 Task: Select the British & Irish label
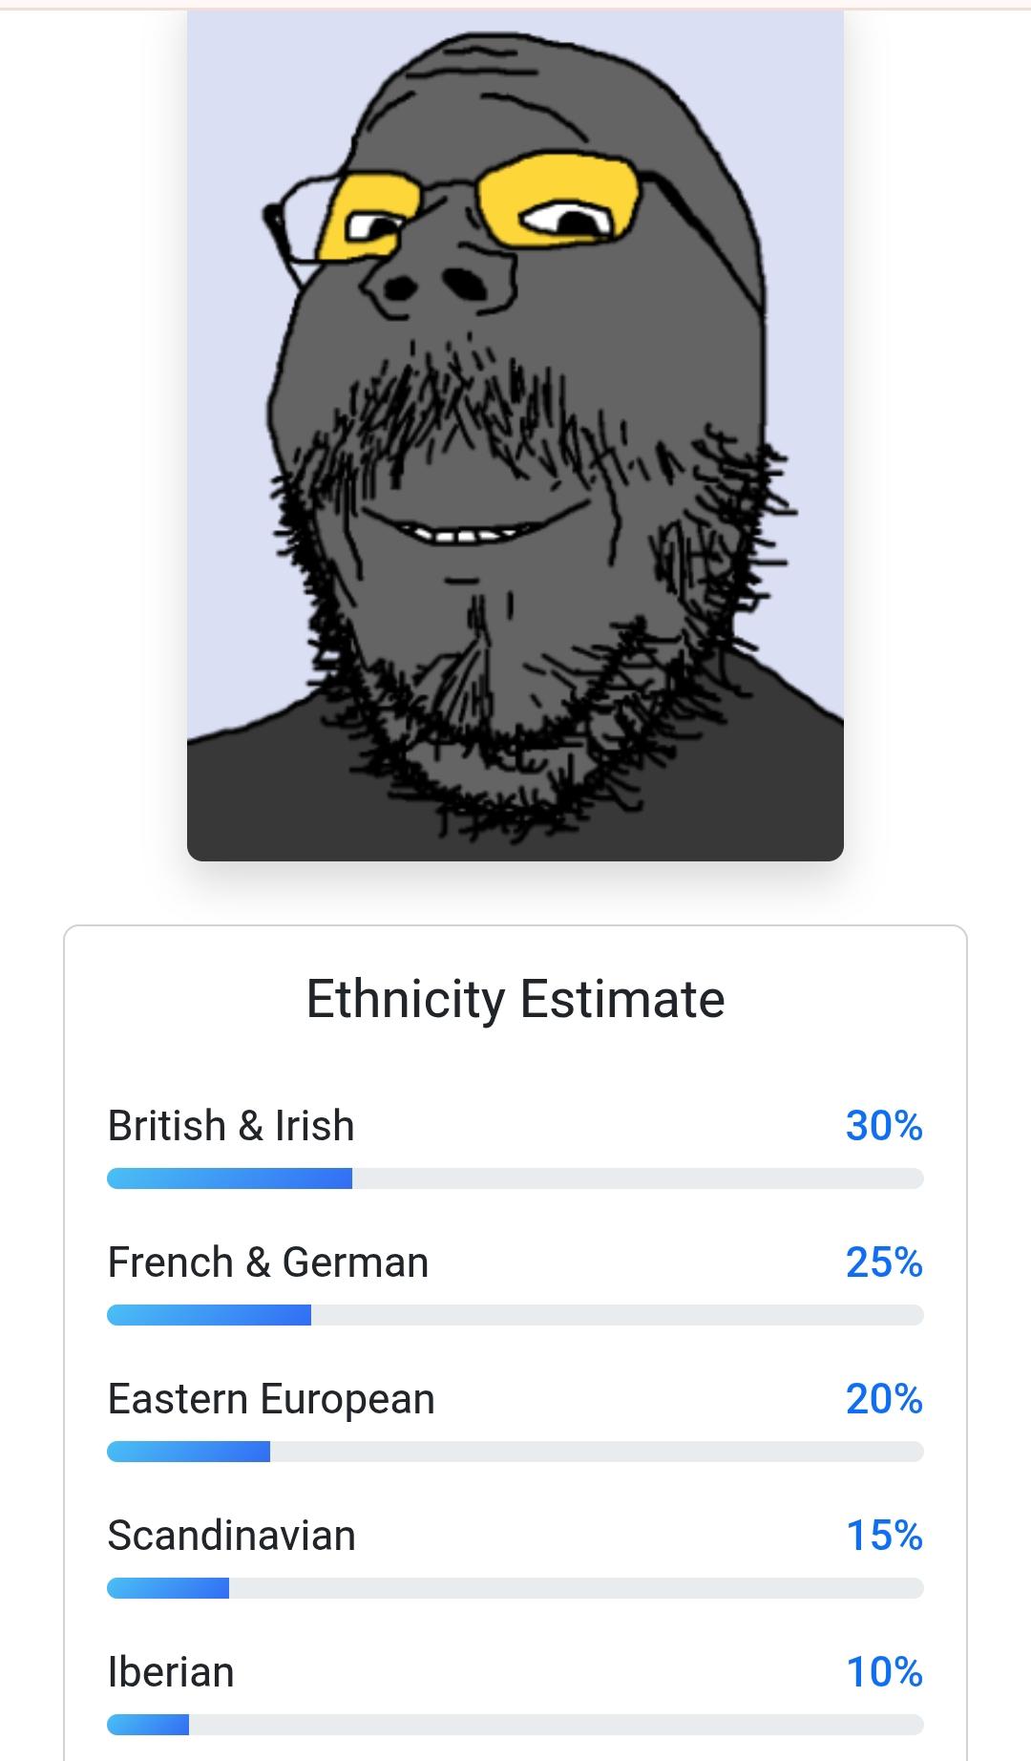tap(231, 1126)
